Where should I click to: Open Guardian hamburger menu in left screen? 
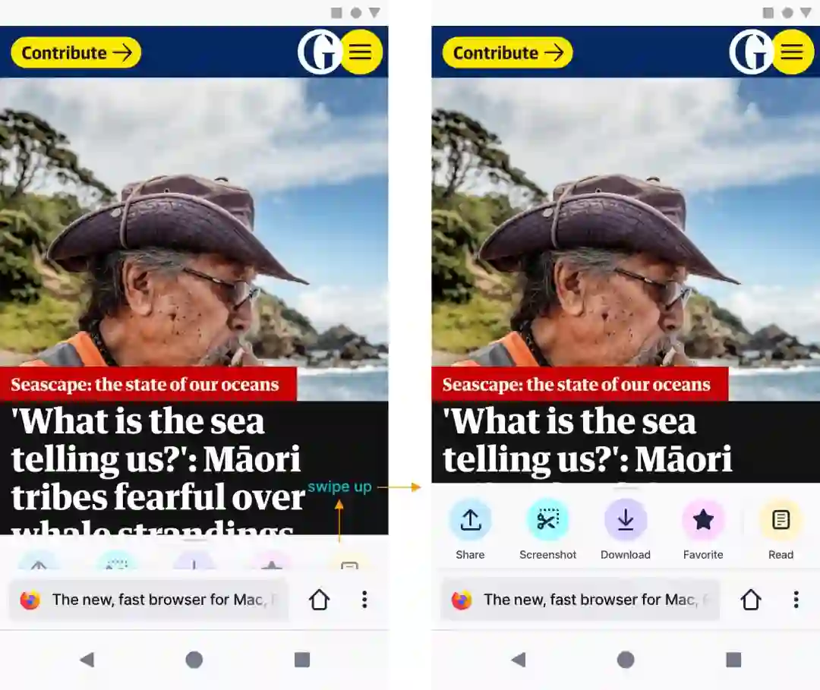[x=361, y=52]
